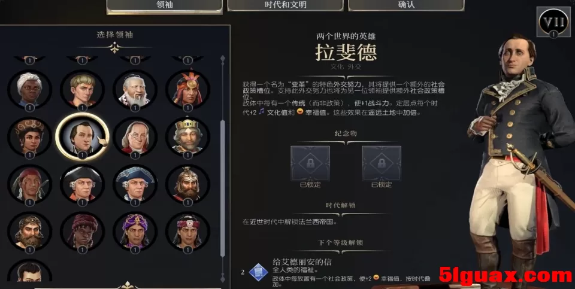This screenshot has height=289, width=575.
Task: Select the blue tricorn hat leader portrait
Action: [x=135, y=184]
